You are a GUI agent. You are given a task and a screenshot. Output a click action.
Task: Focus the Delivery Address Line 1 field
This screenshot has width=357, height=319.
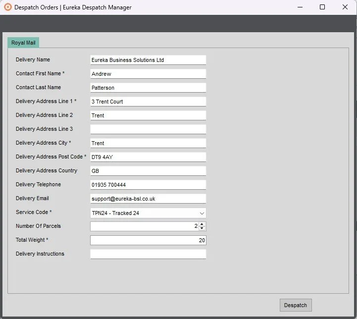[x=148, y=102]
